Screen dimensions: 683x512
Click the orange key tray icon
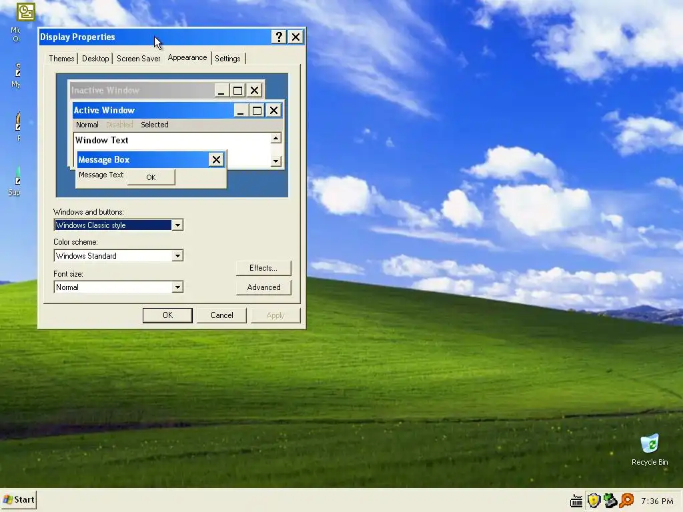(627, 501)
